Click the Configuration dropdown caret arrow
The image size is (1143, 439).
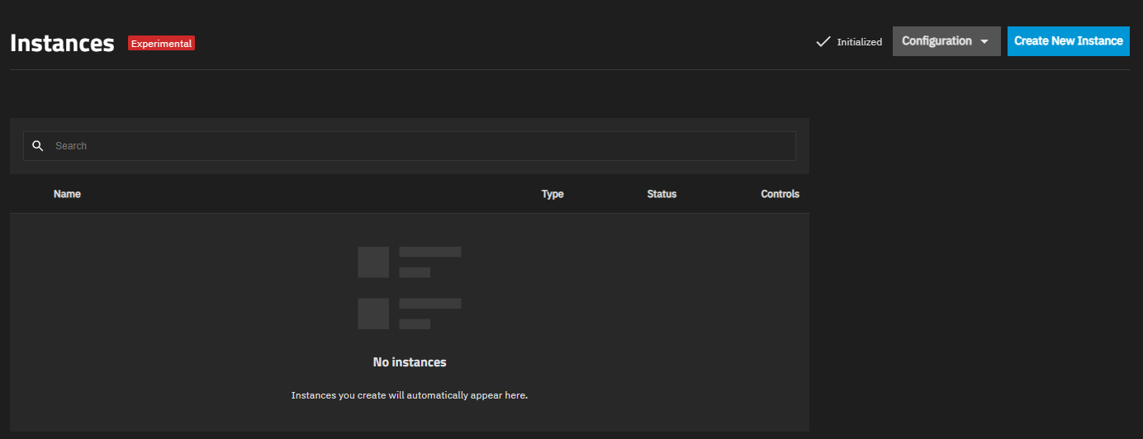pyautogui.click(x=984, y=42)
